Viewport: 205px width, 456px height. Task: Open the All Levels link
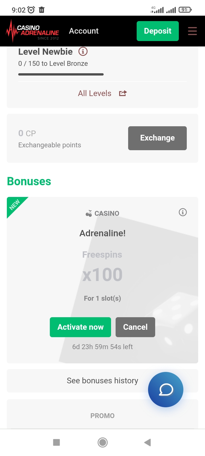[95, 93]
